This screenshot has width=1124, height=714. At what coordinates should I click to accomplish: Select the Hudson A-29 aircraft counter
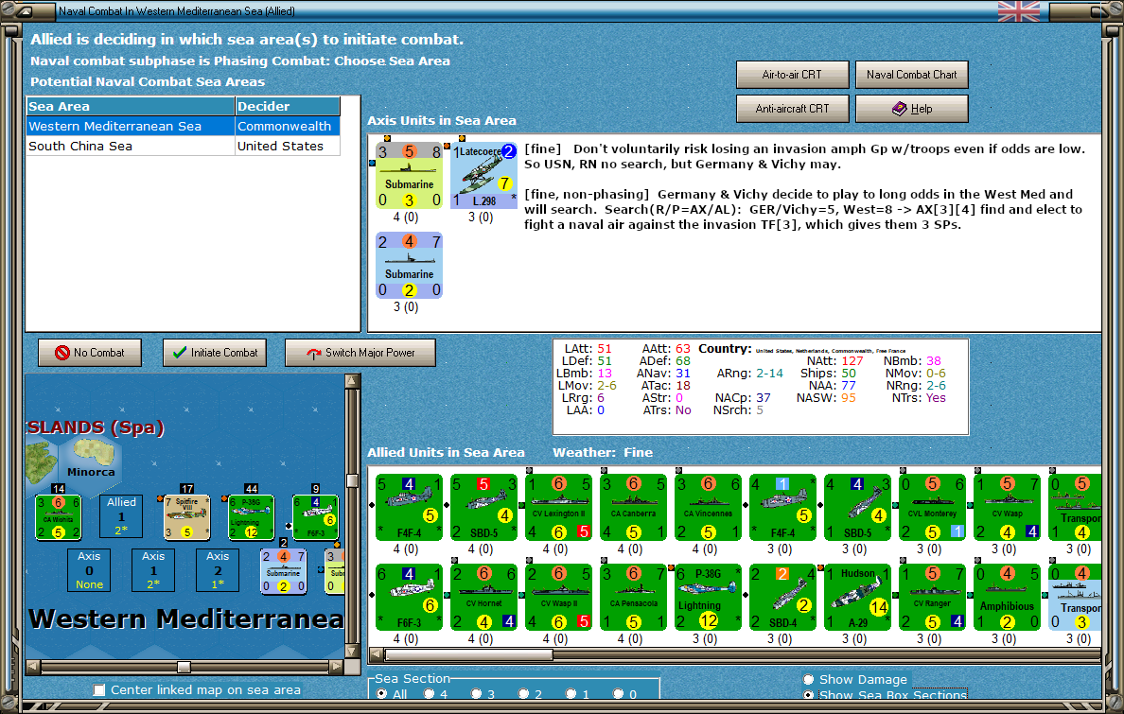(857, 597)
